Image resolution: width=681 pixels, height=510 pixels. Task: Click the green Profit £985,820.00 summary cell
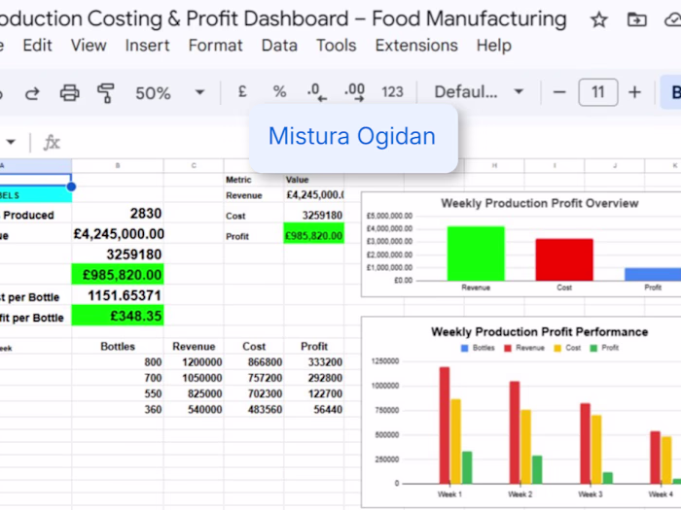coord(314,235)
